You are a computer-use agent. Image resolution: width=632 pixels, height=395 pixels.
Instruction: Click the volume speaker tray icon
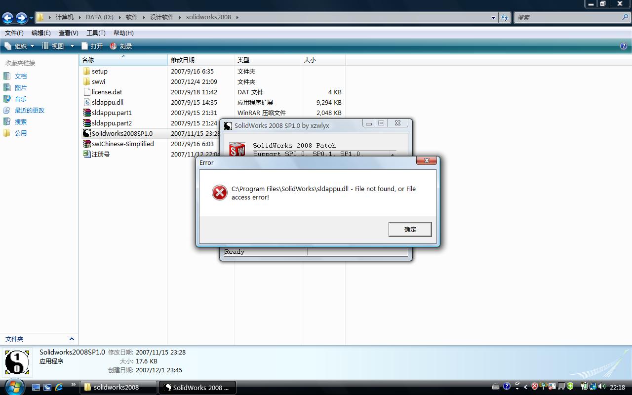tap(602, 387)
